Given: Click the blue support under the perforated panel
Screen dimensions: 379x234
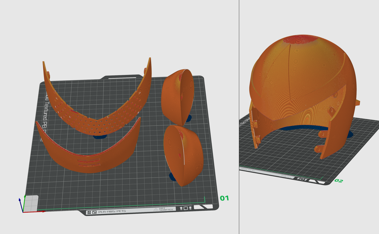Looking at the screenshot, I should pos(100,136).
